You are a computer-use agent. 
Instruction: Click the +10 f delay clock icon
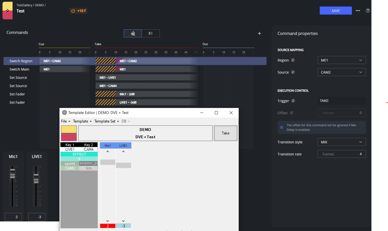click(x=73, y=11)
